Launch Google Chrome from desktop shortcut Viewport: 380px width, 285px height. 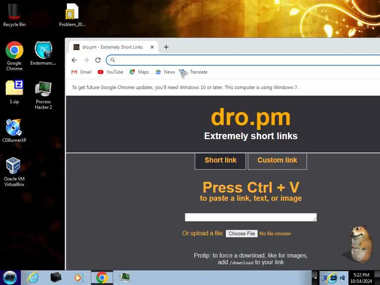click(x=14, y=56)
